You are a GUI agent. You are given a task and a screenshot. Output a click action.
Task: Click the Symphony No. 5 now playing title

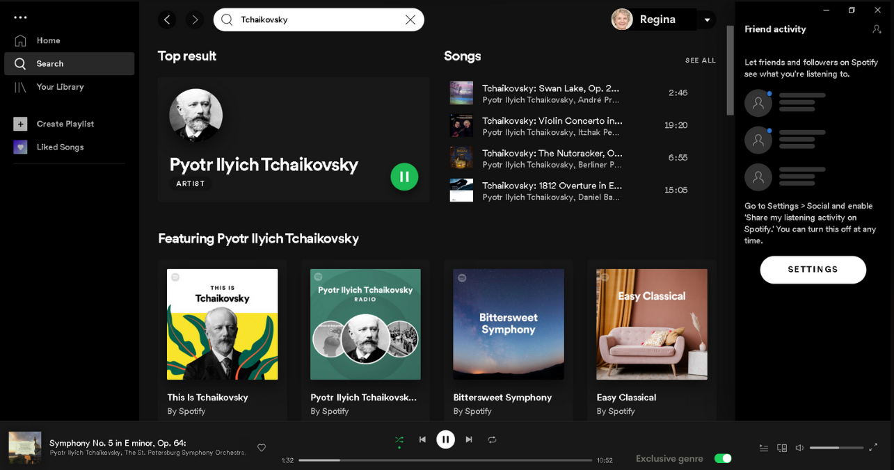tap(118, 443)
